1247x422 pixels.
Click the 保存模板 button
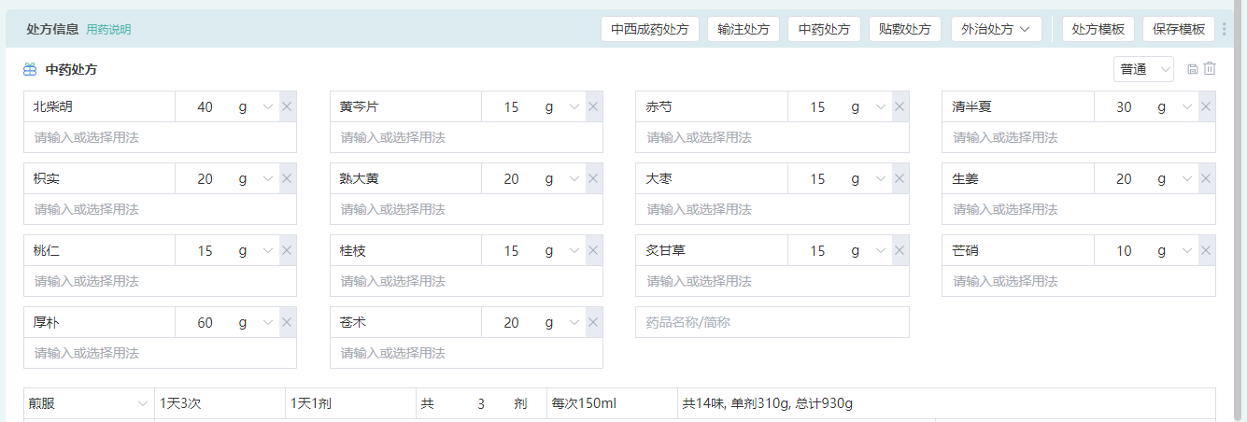(1178, 29)
